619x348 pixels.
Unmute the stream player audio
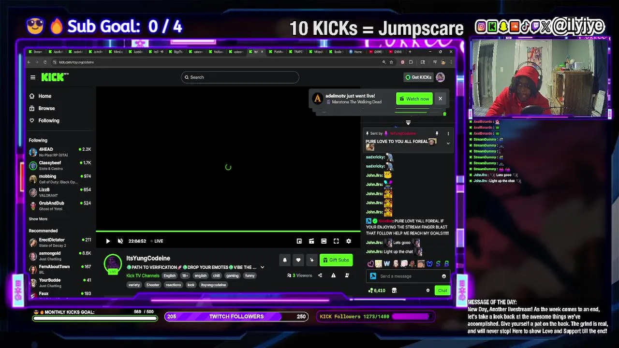120,241
